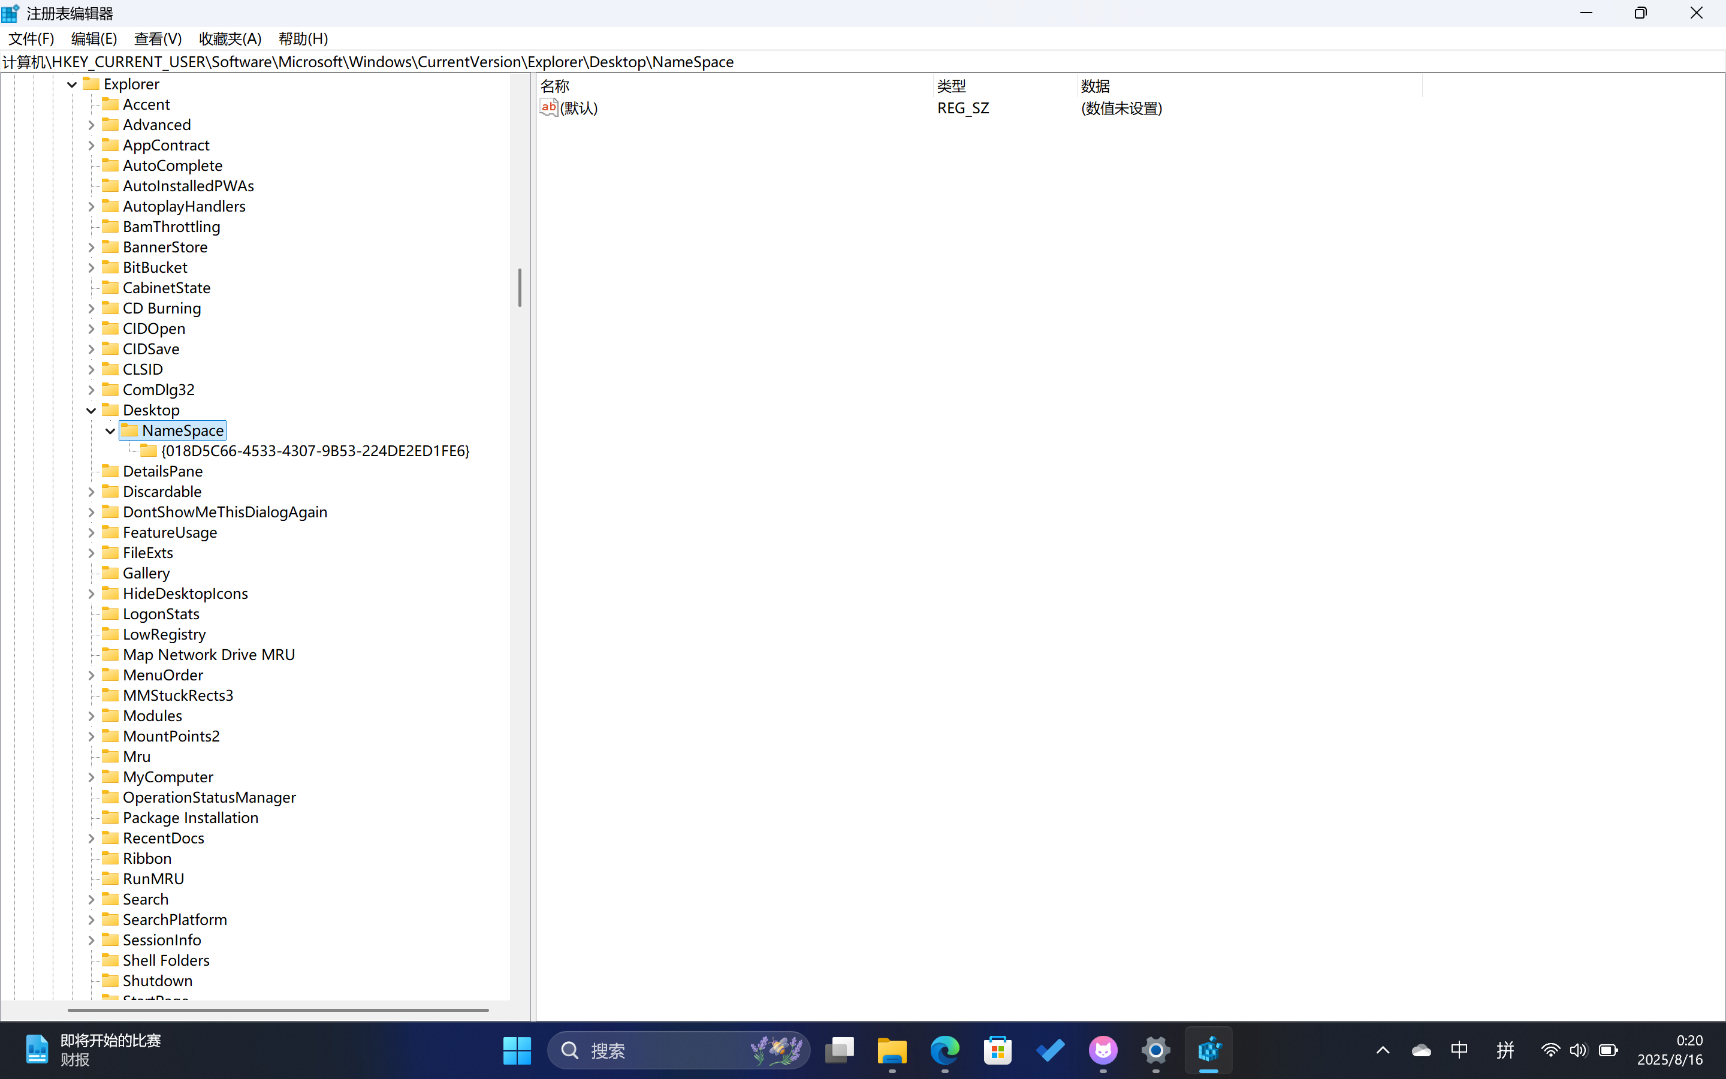The width and height of the screenshot is (1726, 1079).
Task: Open the 编辑(E) menu
Action: coord(93,38)
